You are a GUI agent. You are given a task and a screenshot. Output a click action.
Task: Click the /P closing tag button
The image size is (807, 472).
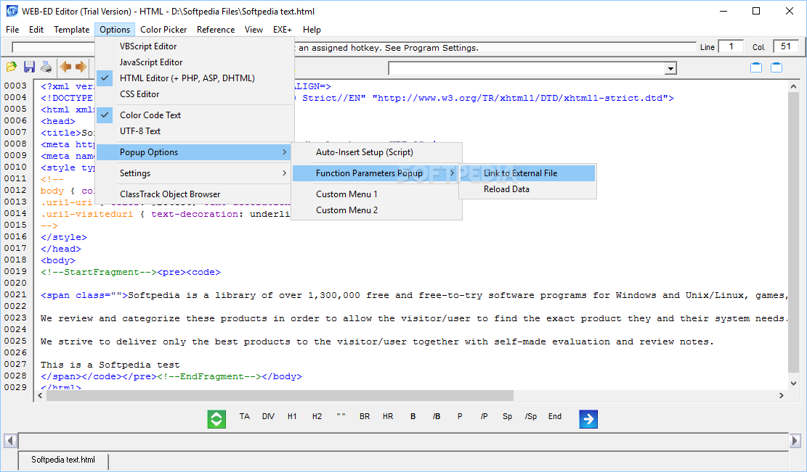point(484,416)
